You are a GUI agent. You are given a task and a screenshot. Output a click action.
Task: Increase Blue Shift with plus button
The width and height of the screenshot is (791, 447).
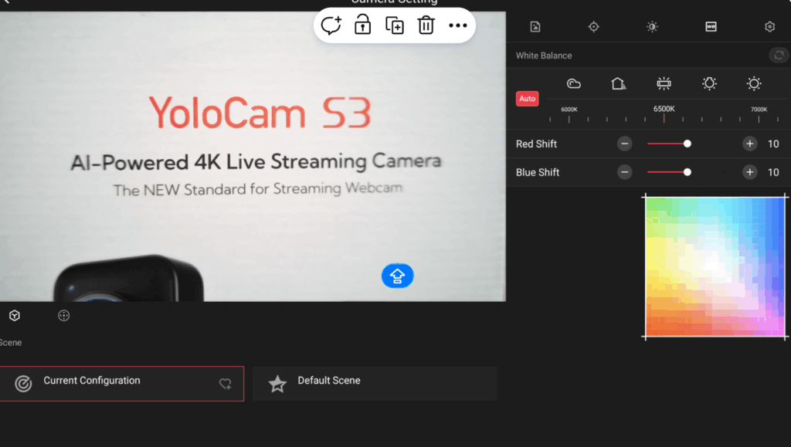click(749, 172)
